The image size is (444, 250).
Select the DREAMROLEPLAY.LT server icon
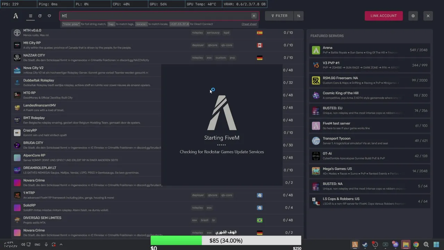17,170
